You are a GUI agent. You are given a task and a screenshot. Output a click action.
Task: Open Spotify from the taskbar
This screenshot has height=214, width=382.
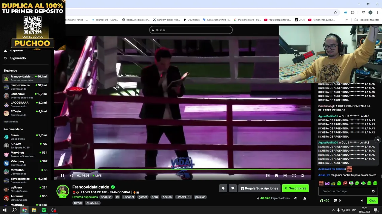pyautogui.click(x=44, y=210)
